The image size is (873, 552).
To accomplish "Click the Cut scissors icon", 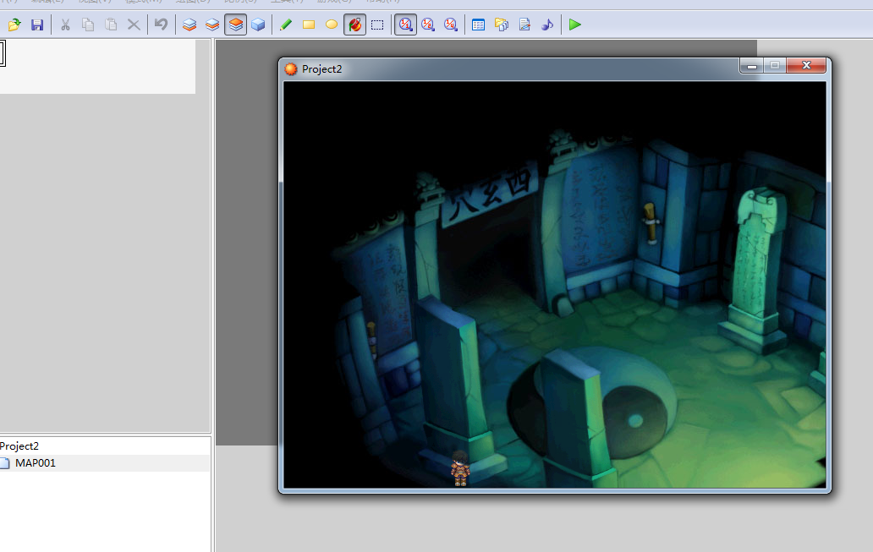I will (x=65, y=25).
